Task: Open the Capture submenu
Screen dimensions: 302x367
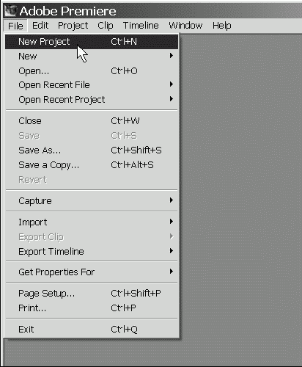Action: (x=92, y=200)
